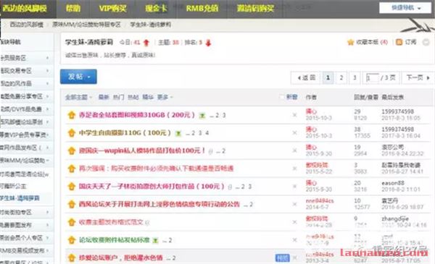Click the X icon on the 论坛收费附件帖发帖标准 row
The height and width of the screenshot is (264, 435).
[x=294, y=240]
